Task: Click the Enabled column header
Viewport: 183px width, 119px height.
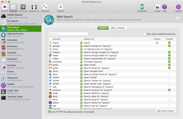Action: [169, 39]
